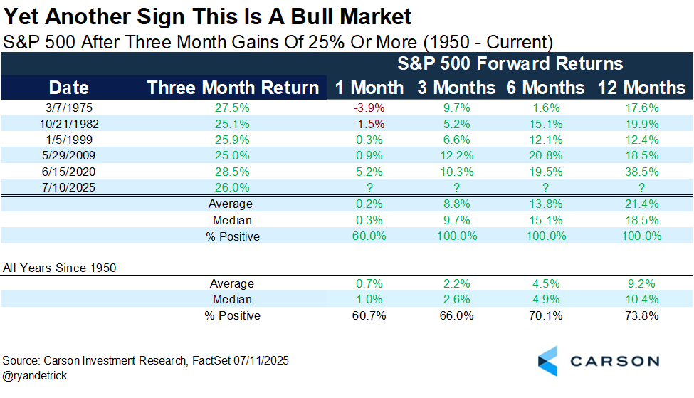Screen dimensions: 694x398
Task: Click the 6 Months column header
Action: tap(545, 88)
